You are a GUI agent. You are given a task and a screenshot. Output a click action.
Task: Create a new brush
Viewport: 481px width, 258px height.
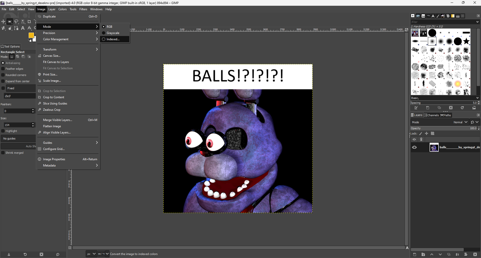(x=428, y=108)
